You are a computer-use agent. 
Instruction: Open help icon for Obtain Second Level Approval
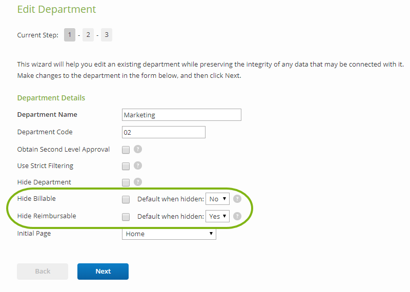point(137,150)
